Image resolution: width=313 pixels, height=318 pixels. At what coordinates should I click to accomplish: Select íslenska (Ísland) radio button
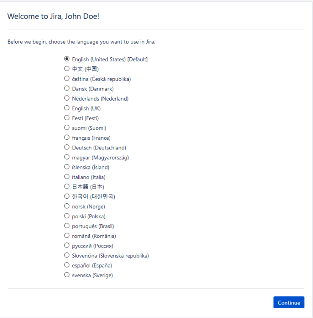66,167
